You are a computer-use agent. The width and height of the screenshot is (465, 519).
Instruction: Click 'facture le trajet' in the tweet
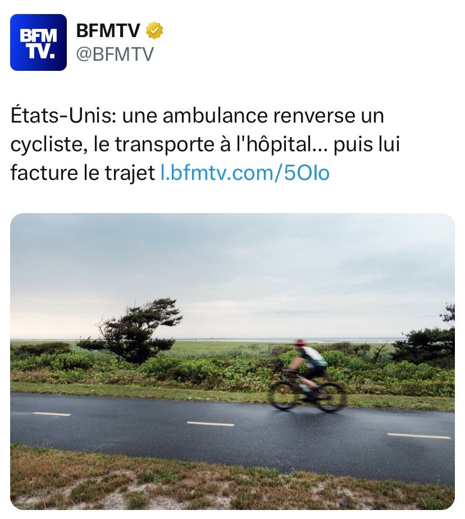83,173
